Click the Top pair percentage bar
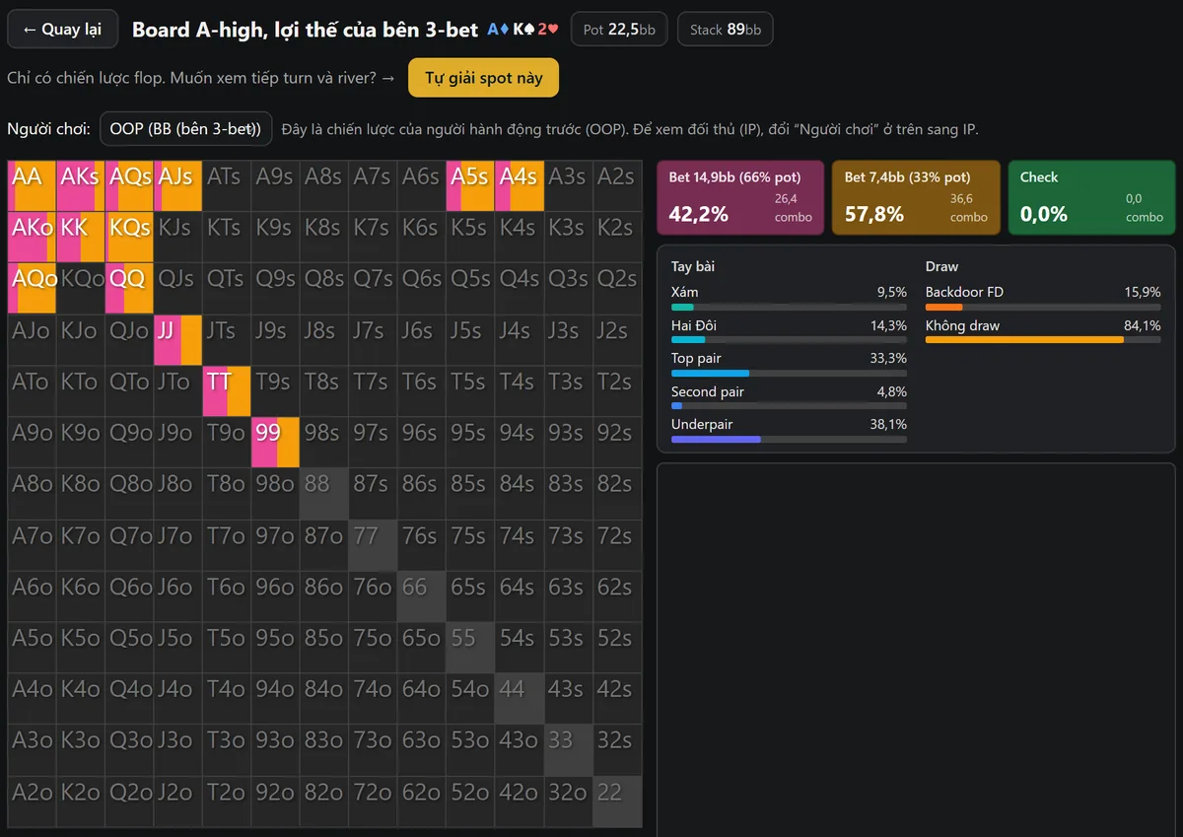Image resolution: width=1183 pixels, height=837 pixels. [789, 374]
